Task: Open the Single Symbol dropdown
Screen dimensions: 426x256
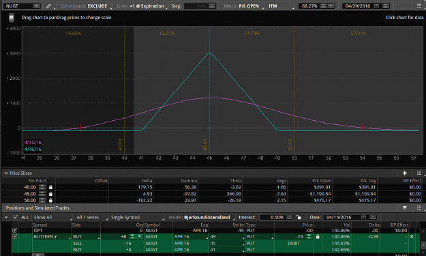Action: pyautogui.click(x=137, y=217)
